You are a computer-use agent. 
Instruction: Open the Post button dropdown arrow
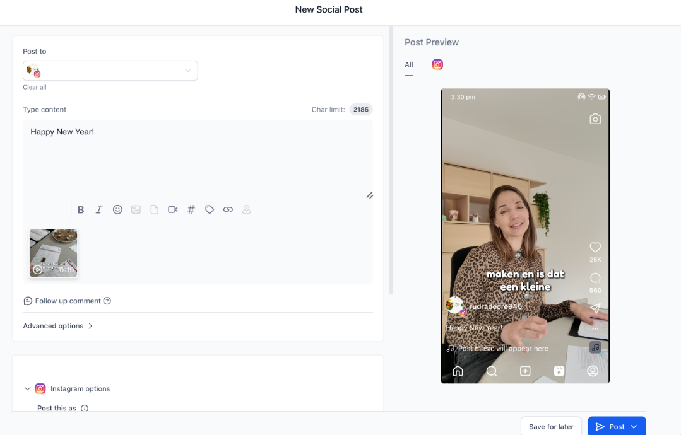pyautogui.click(x=634, y=427)
